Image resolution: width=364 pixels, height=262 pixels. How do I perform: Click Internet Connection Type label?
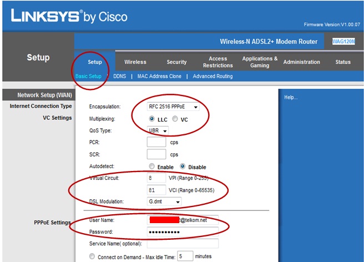pyautogui.click(x=41, y=106)
